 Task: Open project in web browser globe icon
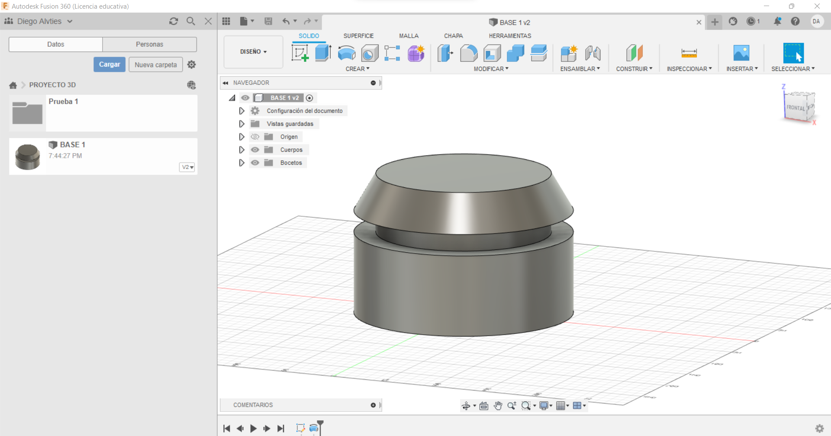pyautogui.click(x=191, y=85)
